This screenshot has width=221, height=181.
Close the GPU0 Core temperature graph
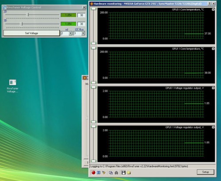pos(213,9)
